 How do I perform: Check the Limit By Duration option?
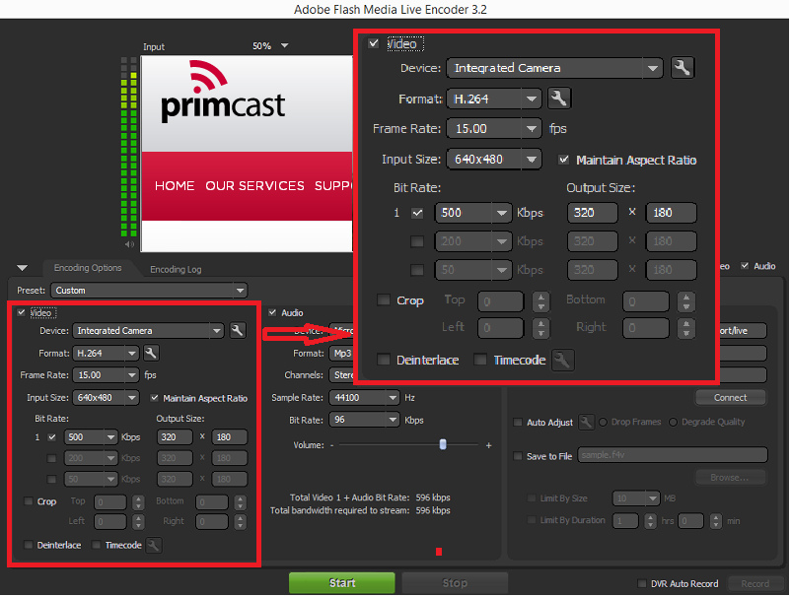click(532, 520)
